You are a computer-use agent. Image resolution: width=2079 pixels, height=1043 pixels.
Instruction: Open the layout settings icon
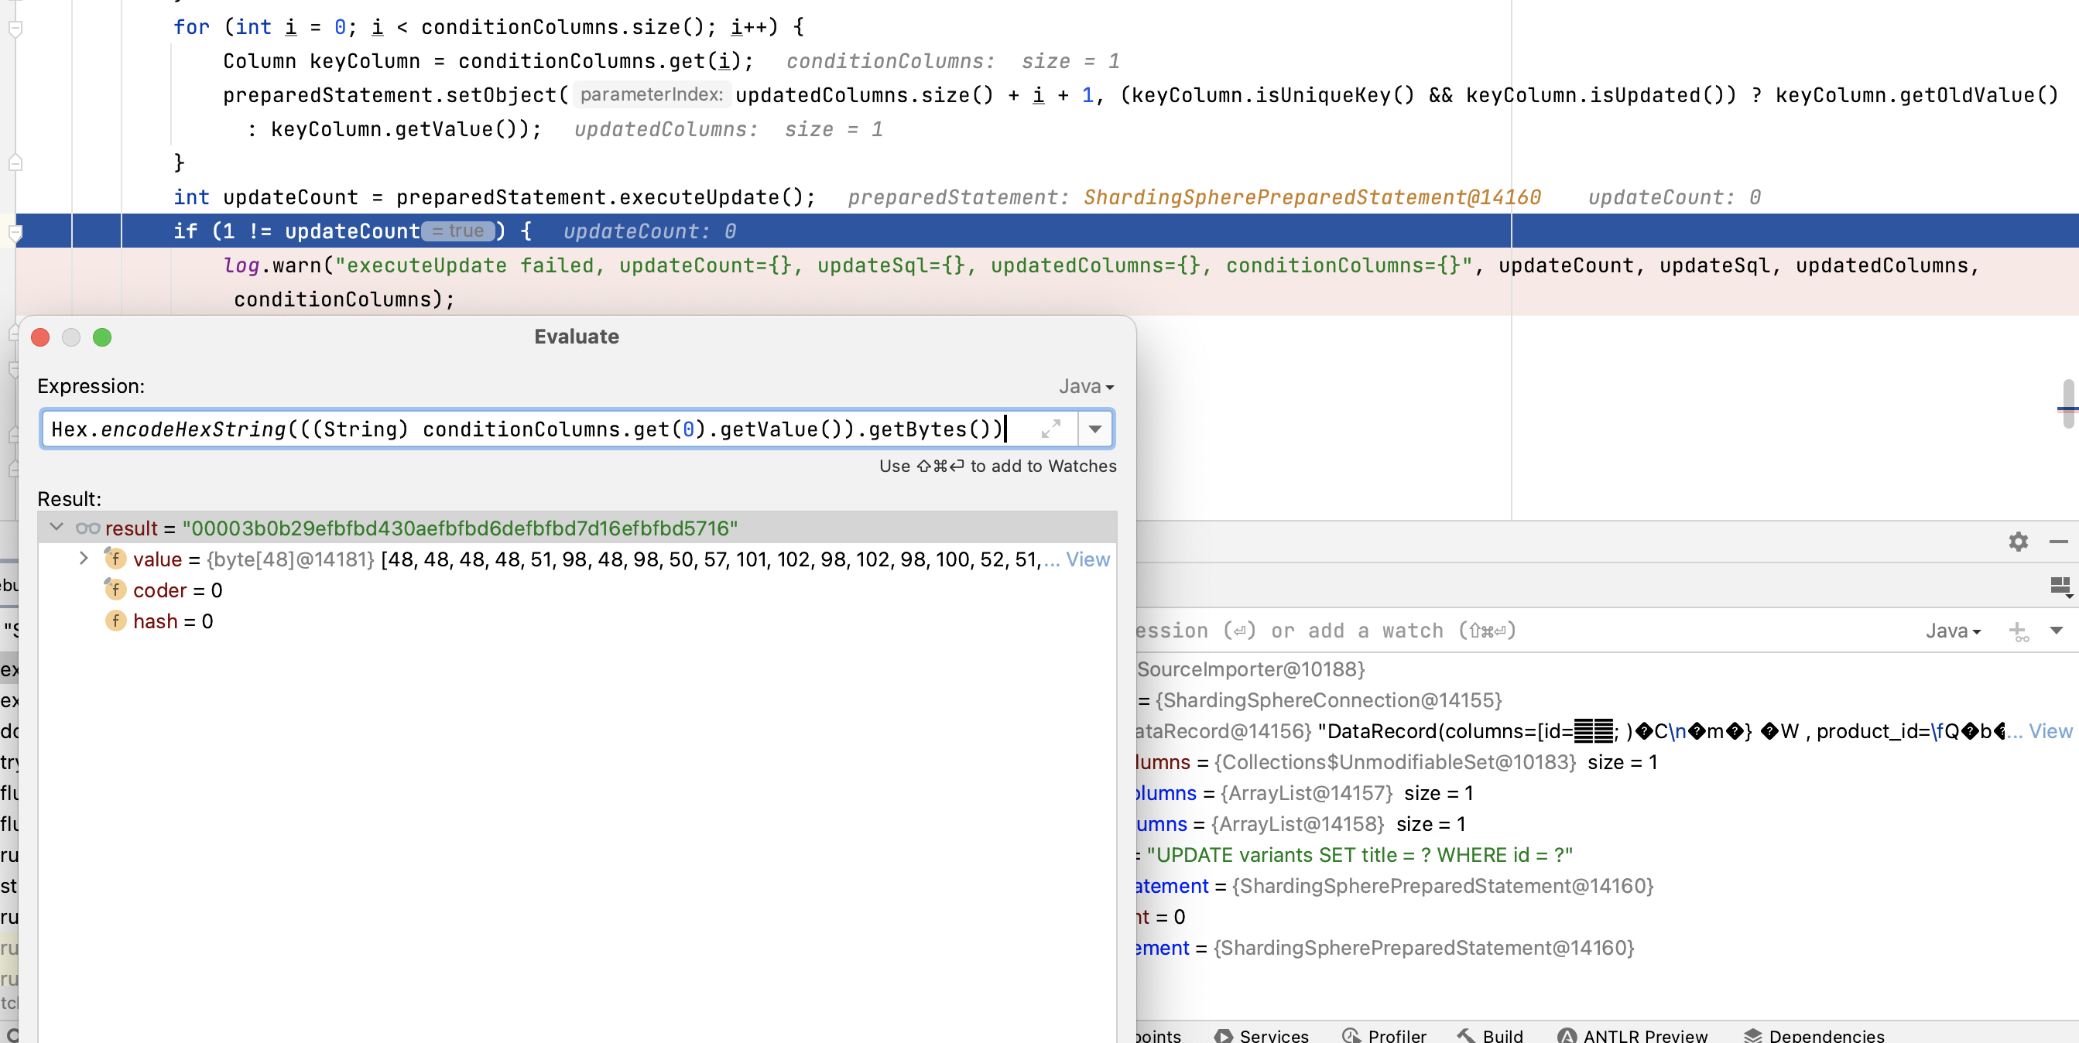(x=2060, y=586)
